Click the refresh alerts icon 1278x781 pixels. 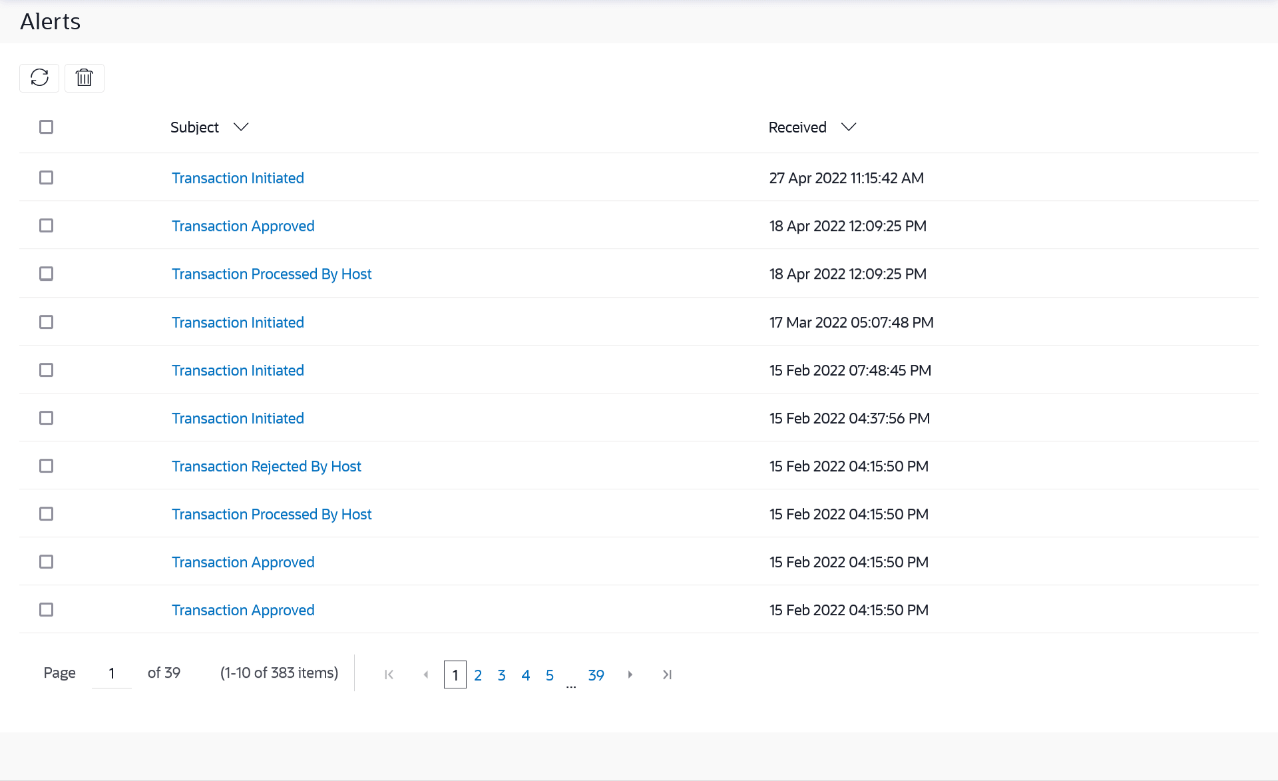click(39, 78)
